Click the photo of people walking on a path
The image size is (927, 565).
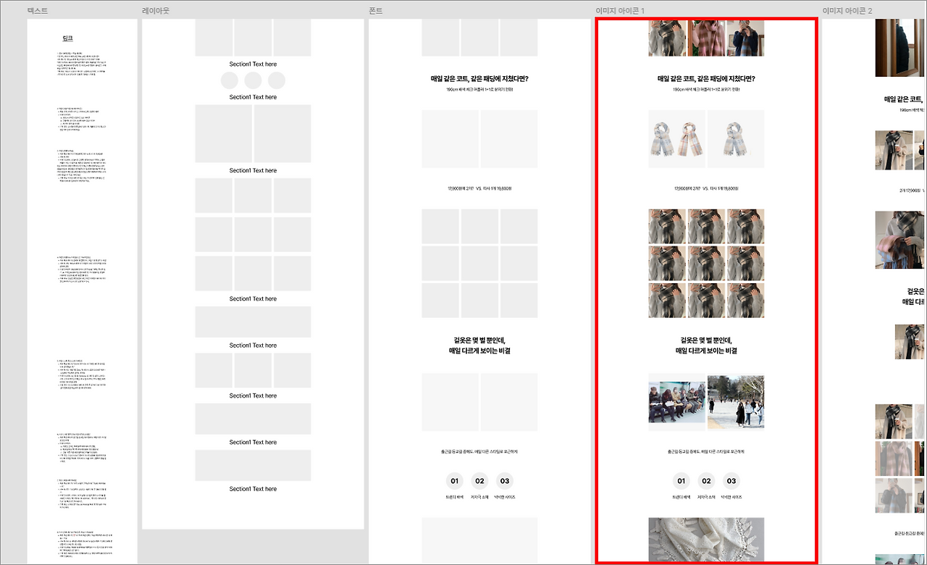click(736, 402)
